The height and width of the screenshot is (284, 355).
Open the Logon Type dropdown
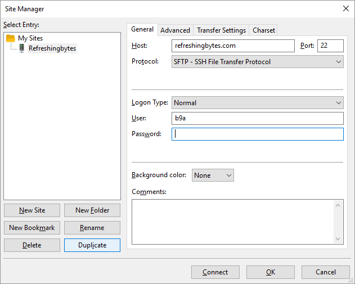(x=258, y=103)
